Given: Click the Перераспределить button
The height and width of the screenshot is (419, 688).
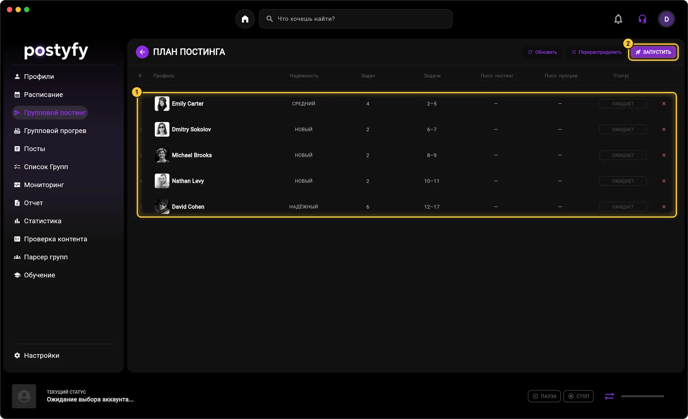Looking at the screenshot, I should click(596, 52).
